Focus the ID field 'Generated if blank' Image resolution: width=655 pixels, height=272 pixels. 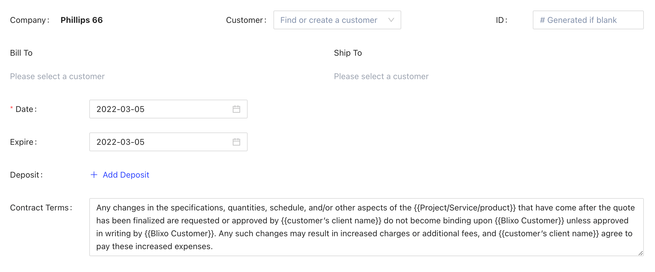click(x=588, y=20)
